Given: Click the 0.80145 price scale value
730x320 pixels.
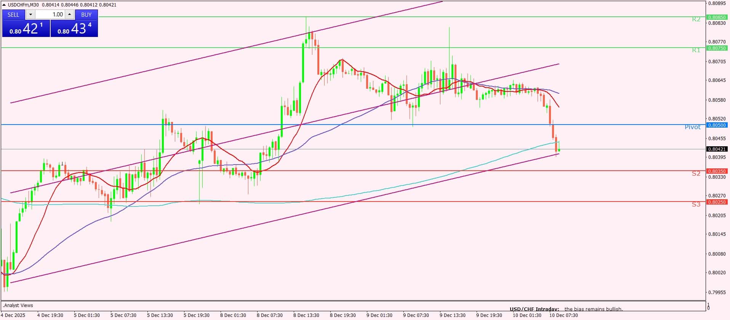Looking at the screenshot, I should [x=717, y=234].
